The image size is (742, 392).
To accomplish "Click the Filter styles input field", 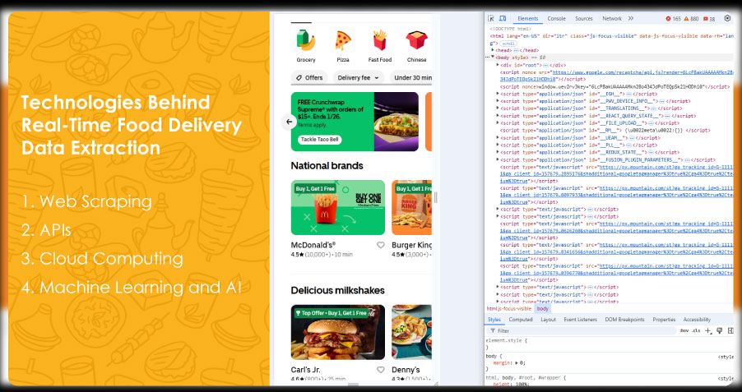I will [576, 330].
